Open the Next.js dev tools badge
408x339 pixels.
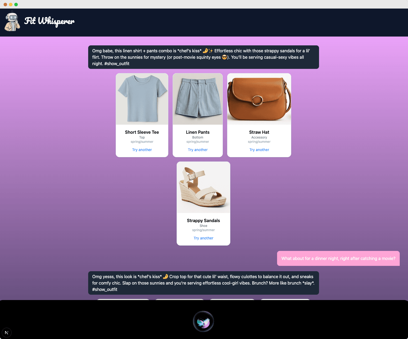pyautogui.click(x=7, y=333)
